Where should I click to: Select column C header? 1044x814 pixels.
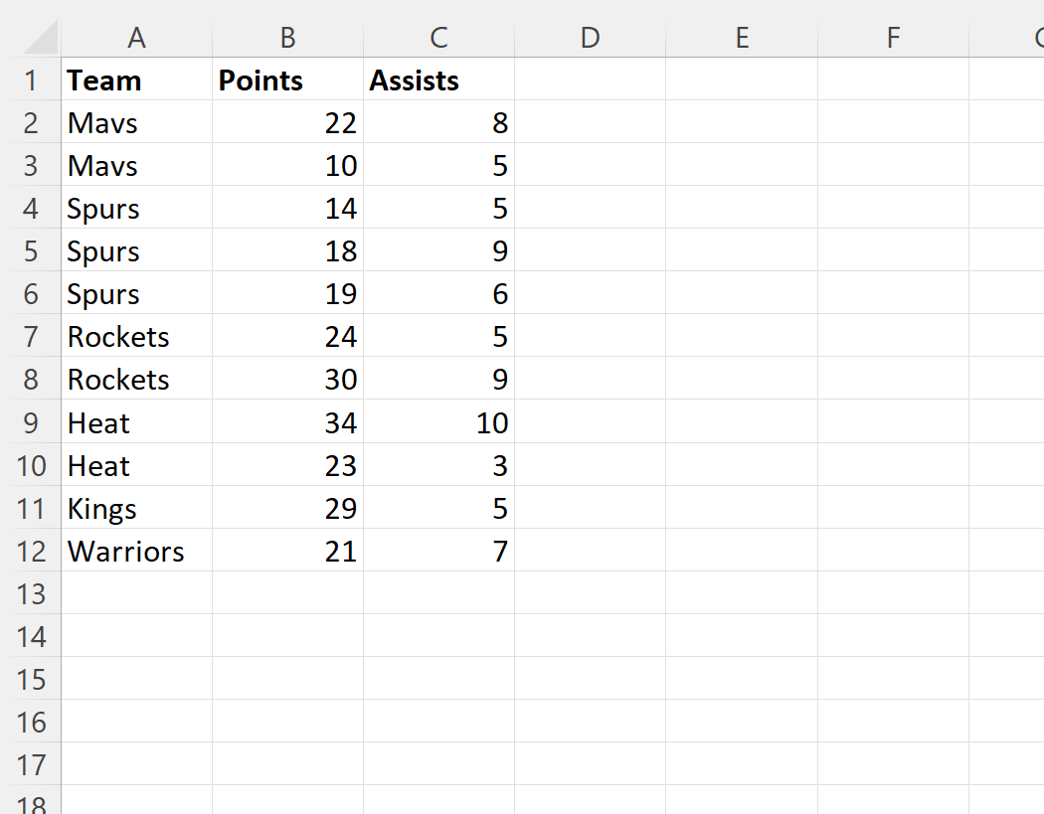(x=438, y=38)
